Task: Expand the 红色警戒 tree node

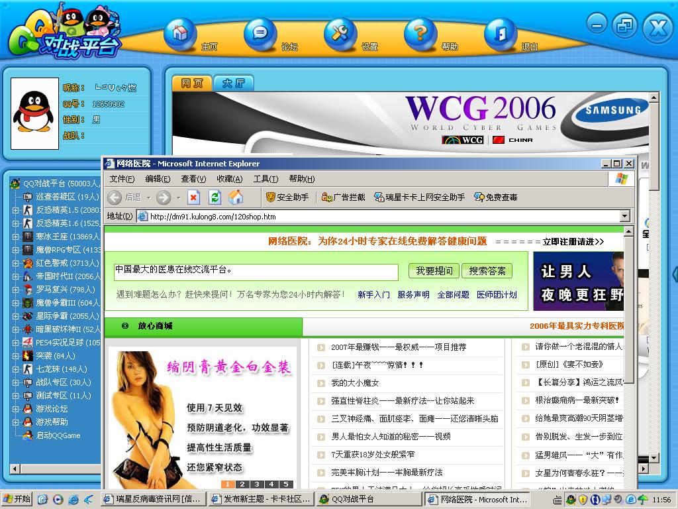Action: [x=16, y=264]
